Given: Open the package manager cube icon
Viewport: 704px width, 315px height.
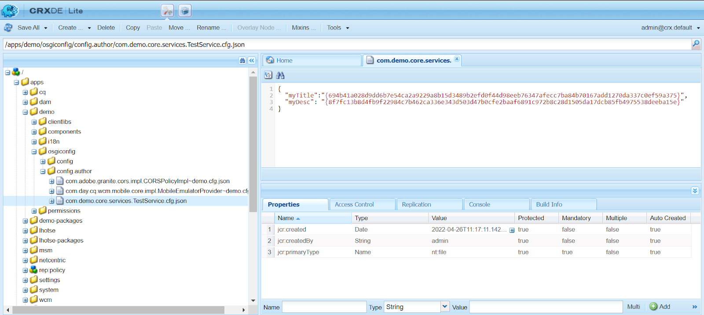Looking at the screenshot, I should [x=185, y=11].
